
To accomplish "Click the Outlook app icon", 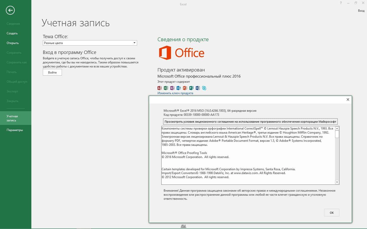I will click(x=179, y=88).
